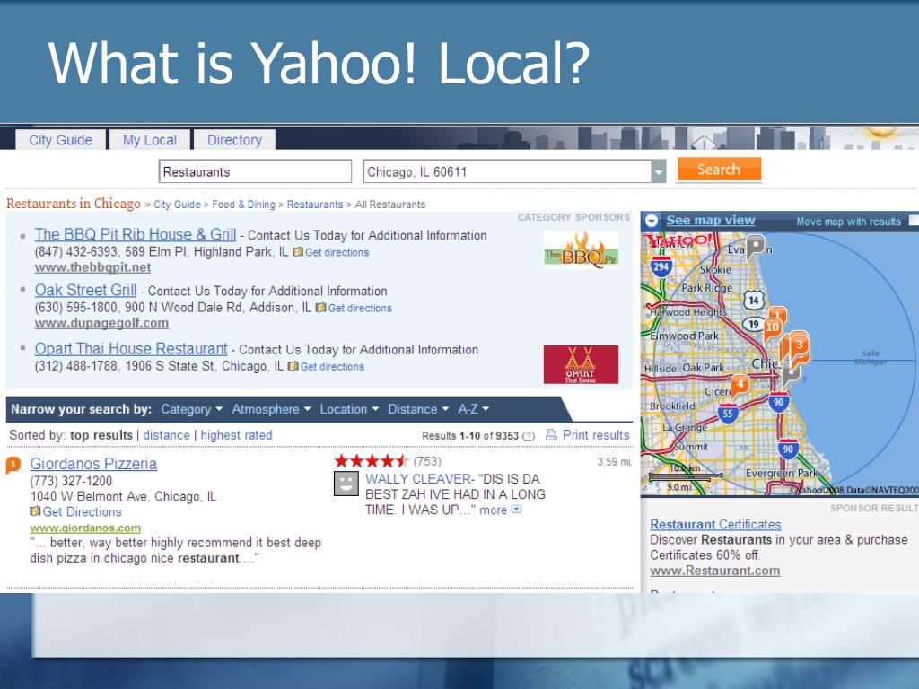The width and height of the screenshot is (919, 689).
Task: Visit www.thebbqpit.net
Action: (x=92, y=267)
